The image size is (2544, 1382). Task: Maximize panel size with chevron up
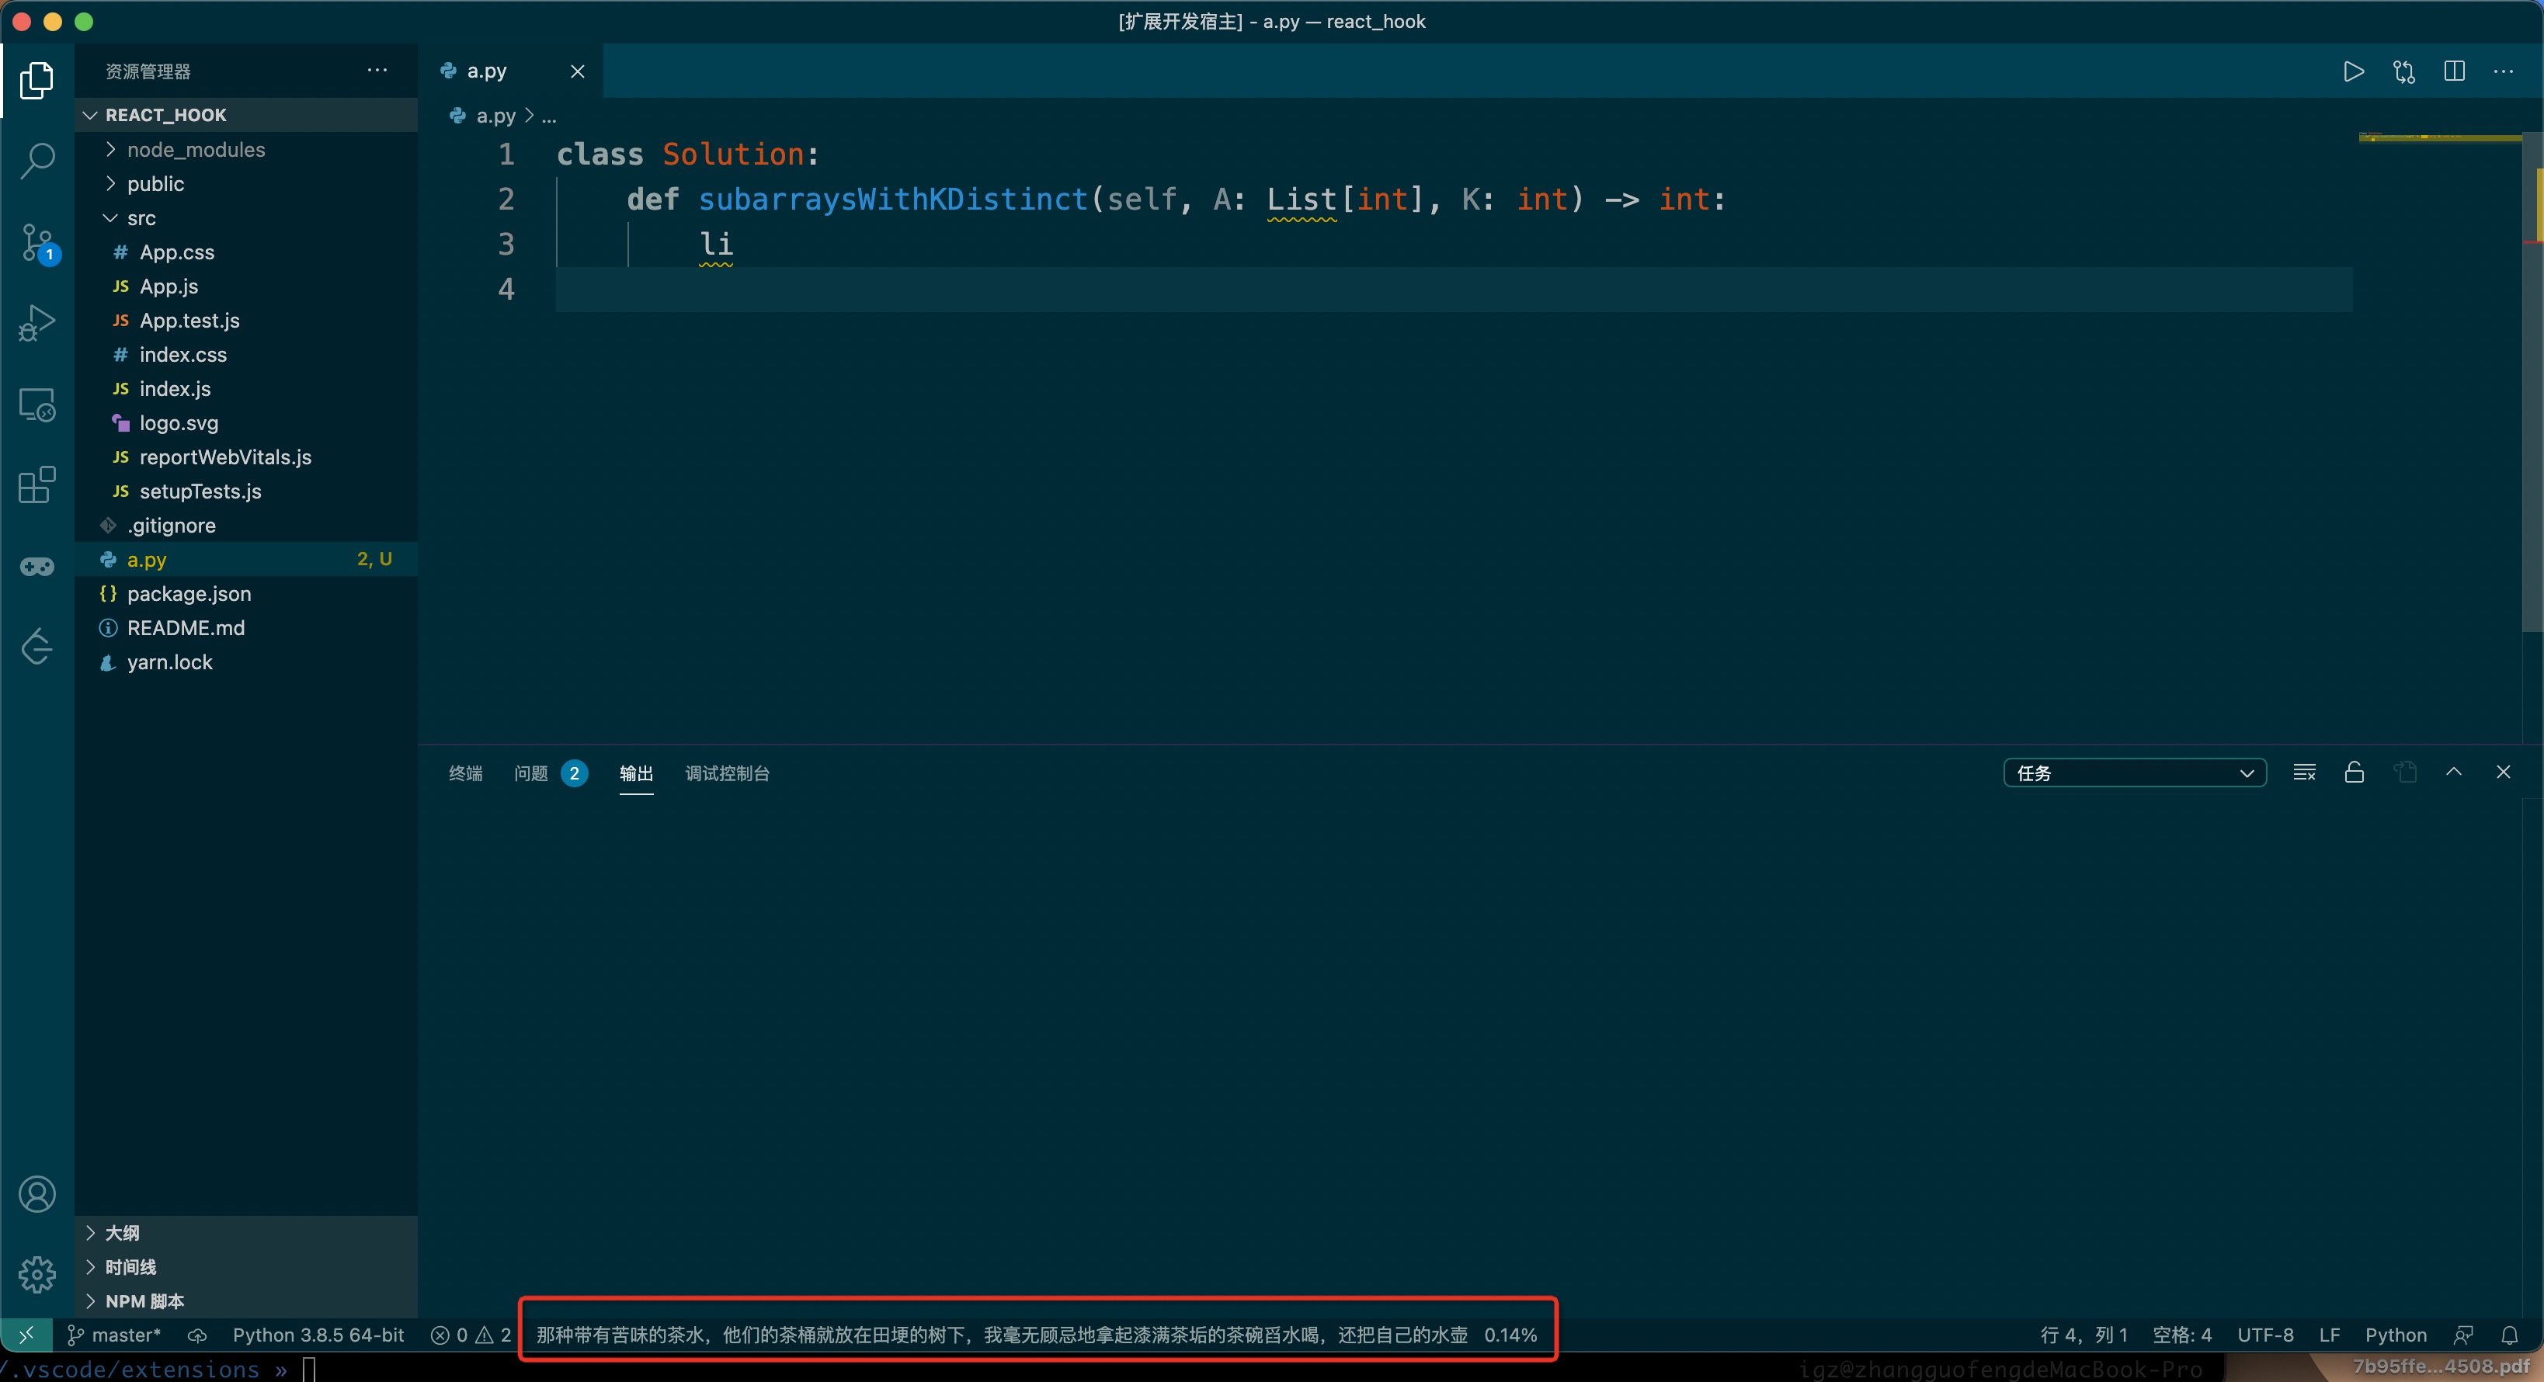pos(2453,773)
